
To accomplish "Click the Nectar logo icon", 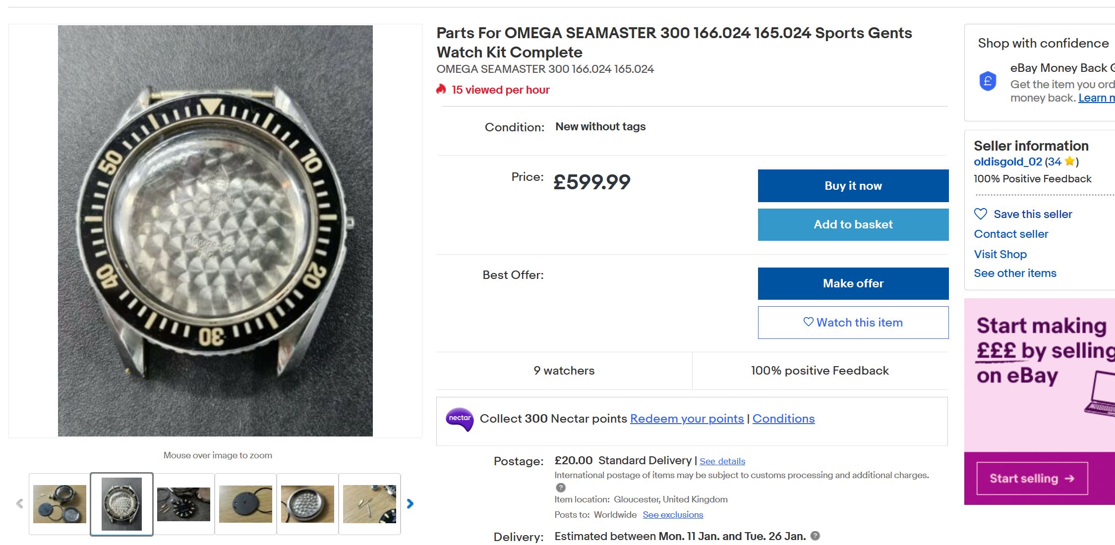I will pyautogui.click(x=460, y=419).
